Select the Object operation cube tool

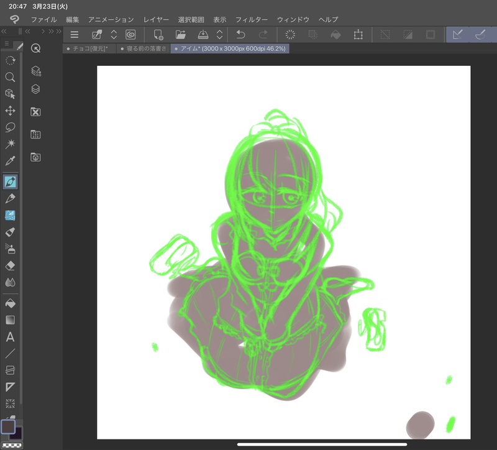coord(10,94)
